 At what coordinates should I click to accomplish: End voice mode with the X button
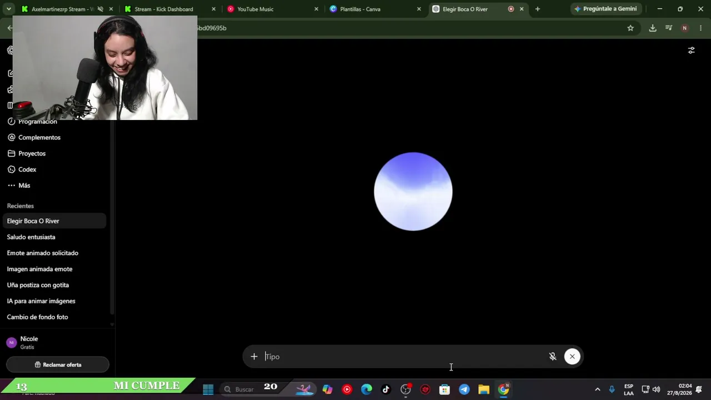572,357
